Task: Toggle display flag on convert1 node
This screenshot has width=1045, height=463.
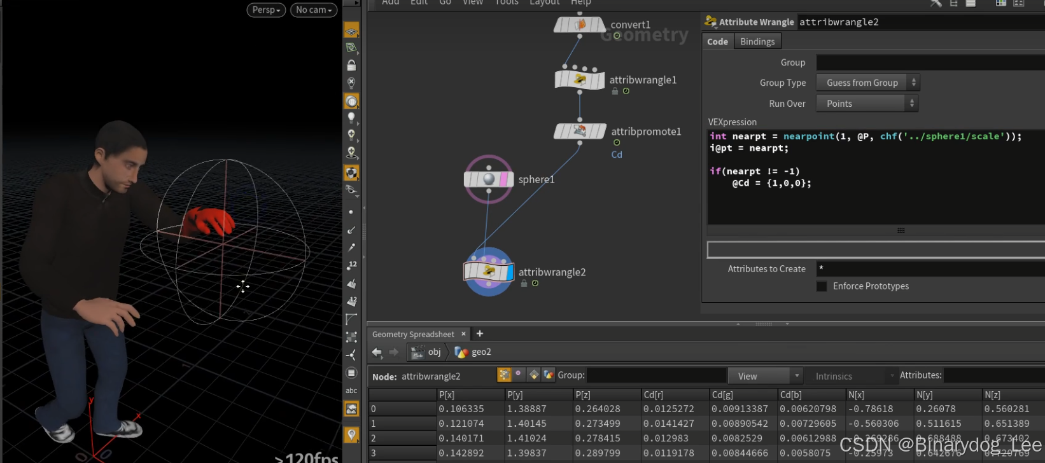Action: [x=600, y=25]
